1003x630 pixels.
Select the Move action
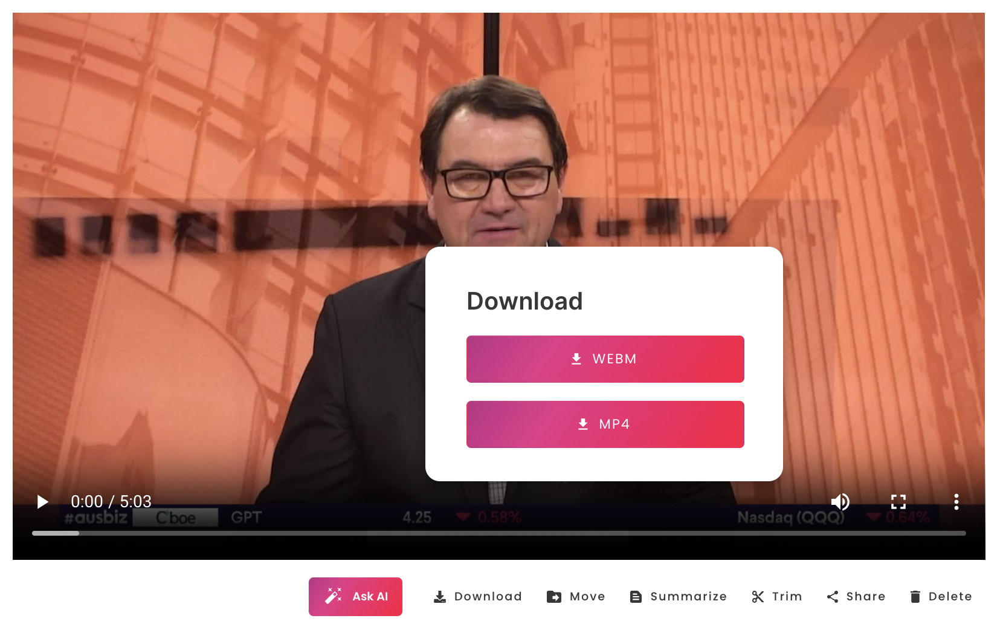[576, 597]
